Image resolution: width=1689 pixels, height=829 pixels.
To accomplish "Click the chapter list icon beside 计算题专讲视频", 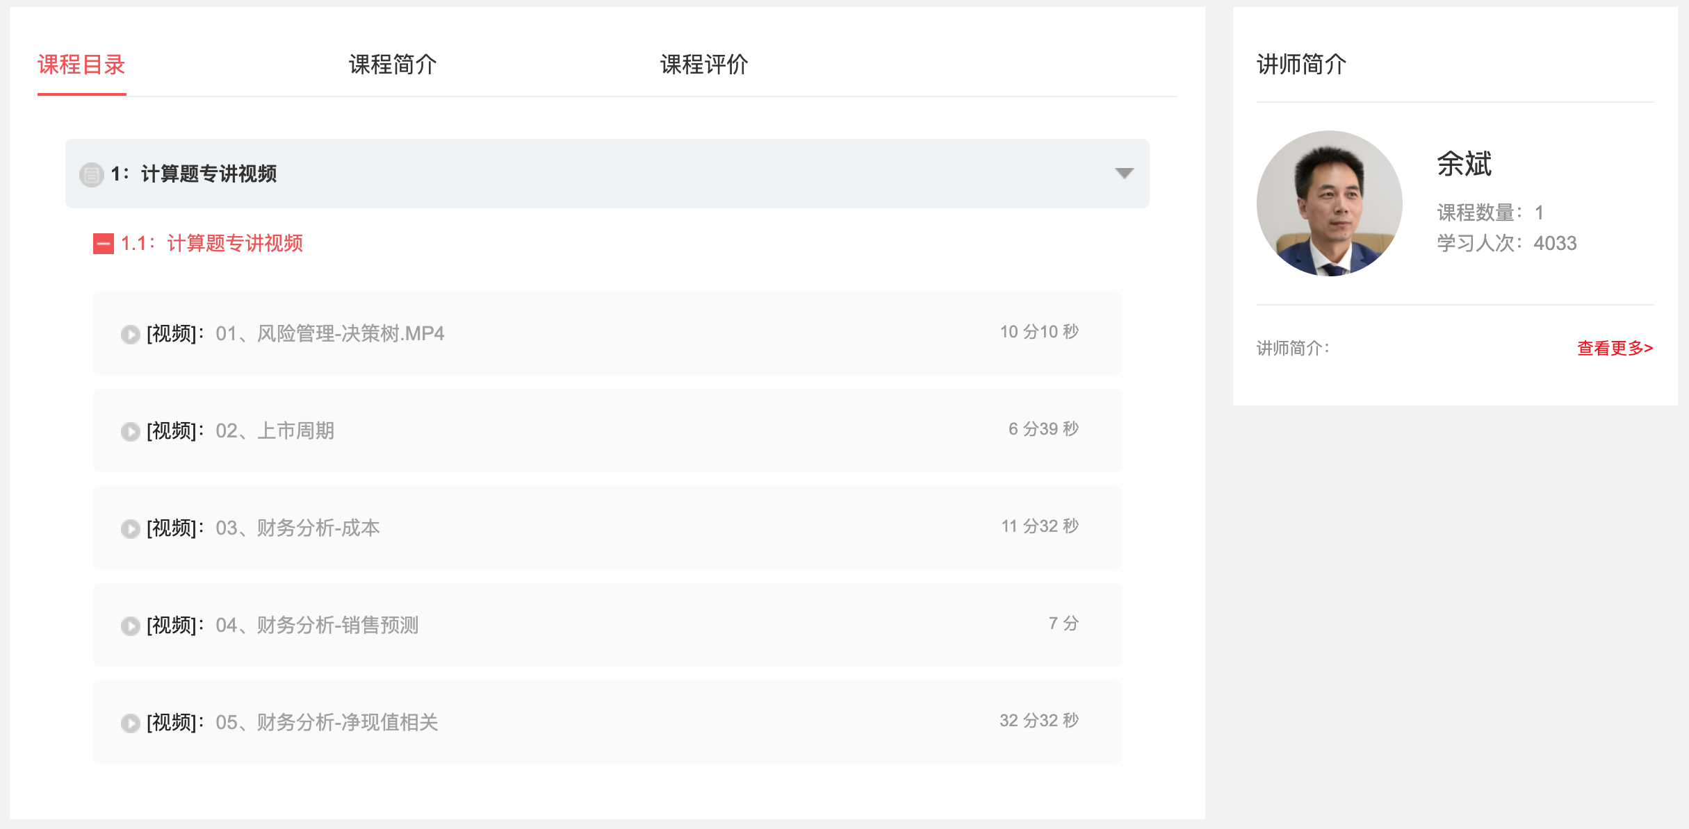I will point(91,174).
